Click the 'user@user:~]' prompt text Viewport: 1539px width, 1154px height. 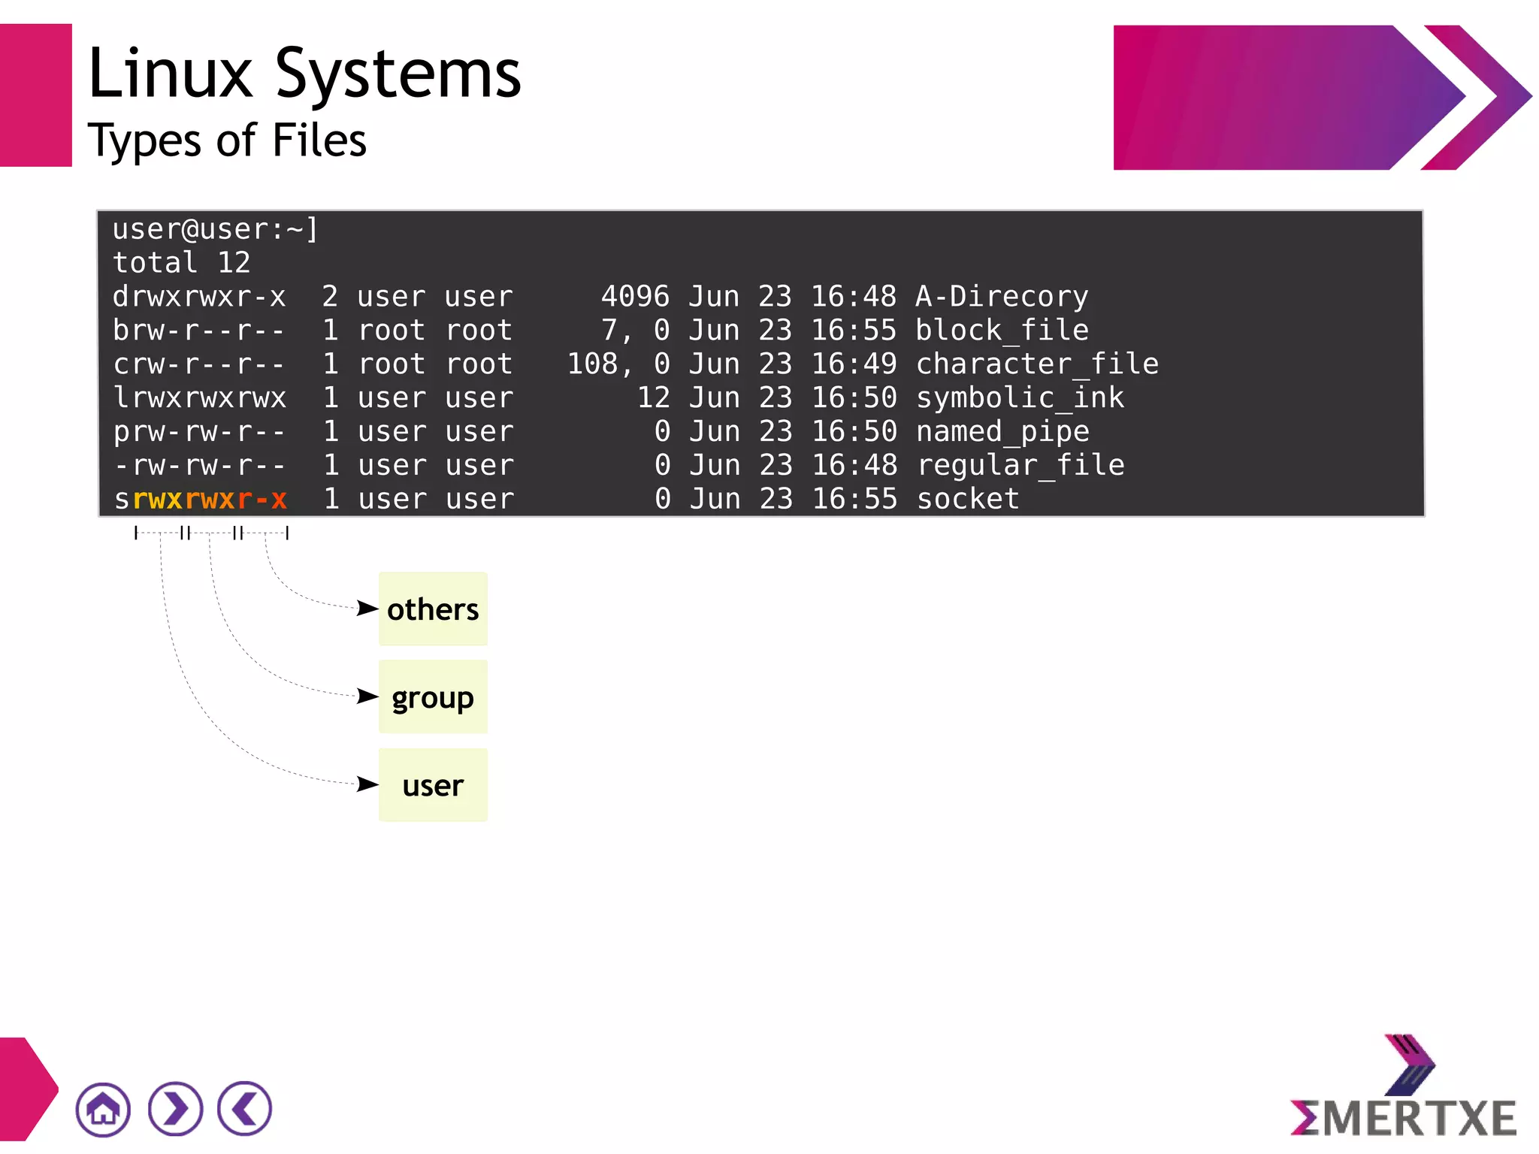216,229
